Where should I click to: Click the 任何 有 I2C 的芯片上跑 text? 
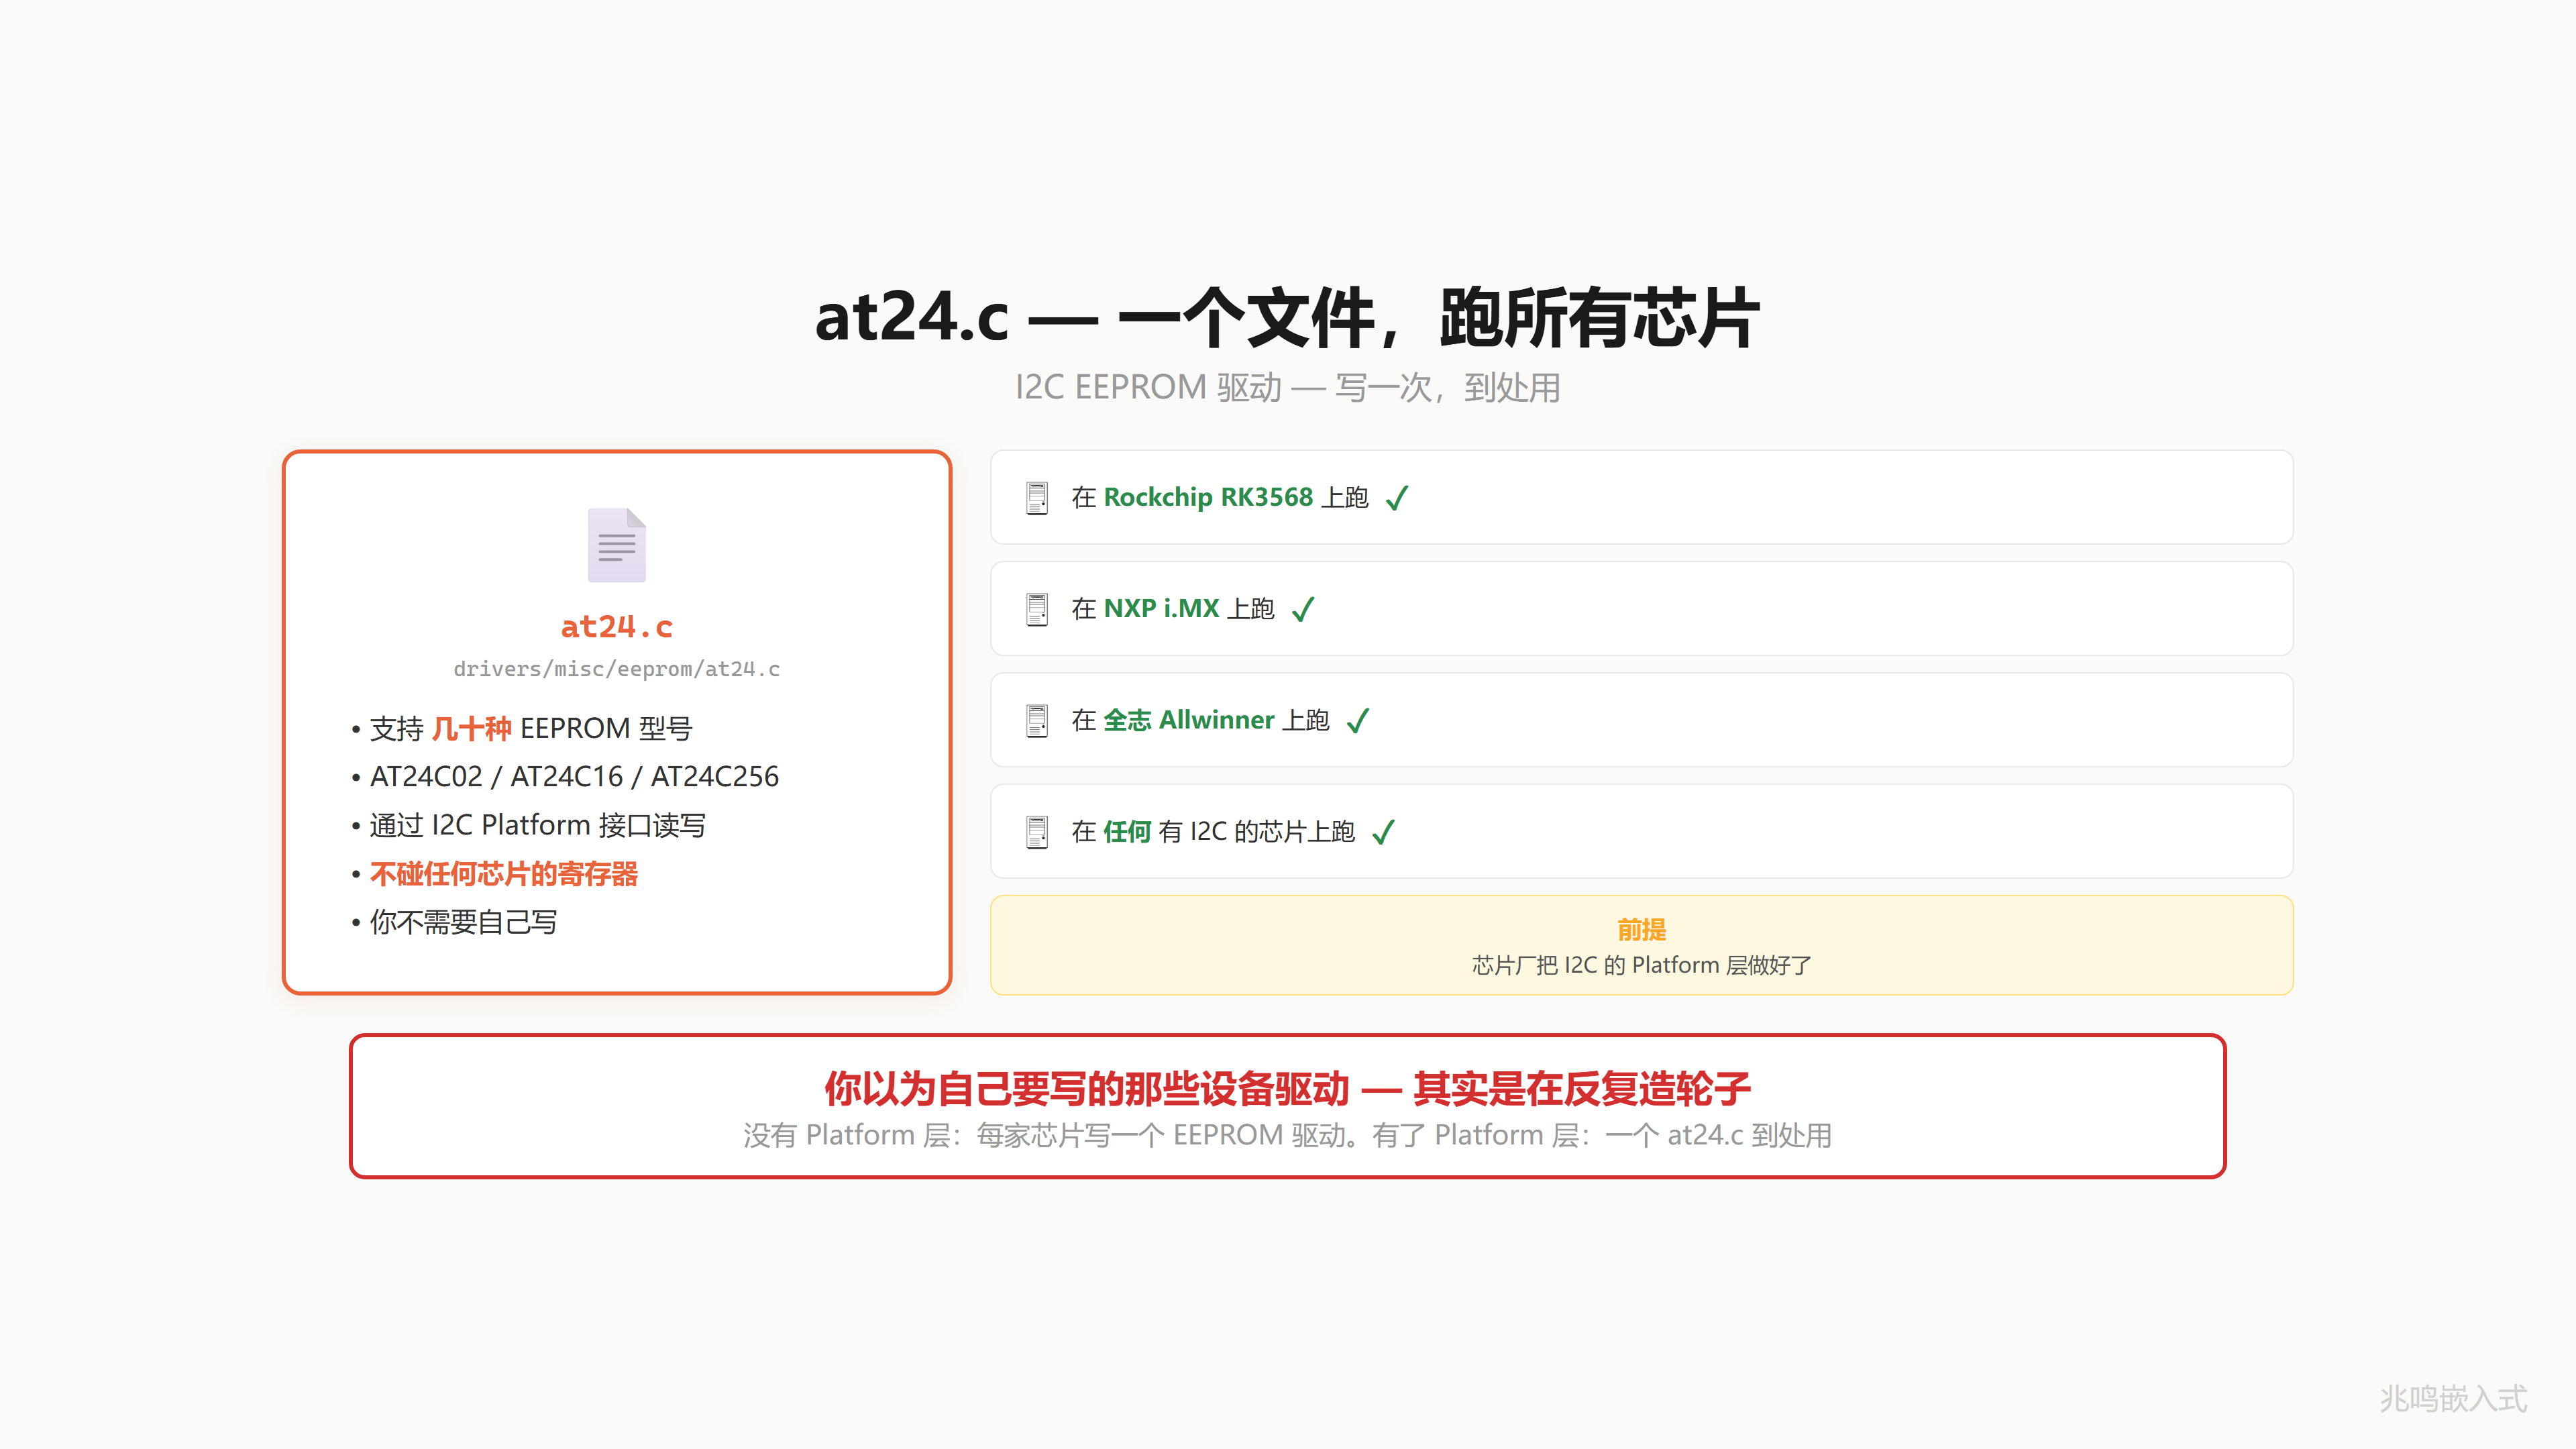pos(1213,832)
